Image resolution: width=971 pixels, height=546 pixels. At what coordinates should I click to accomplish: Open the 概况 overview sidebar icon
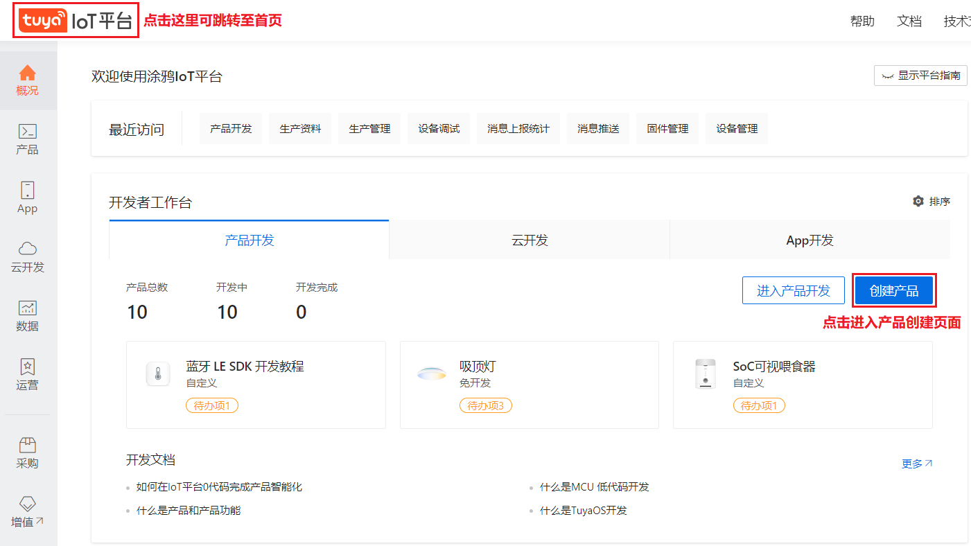[x=28, y=80]
